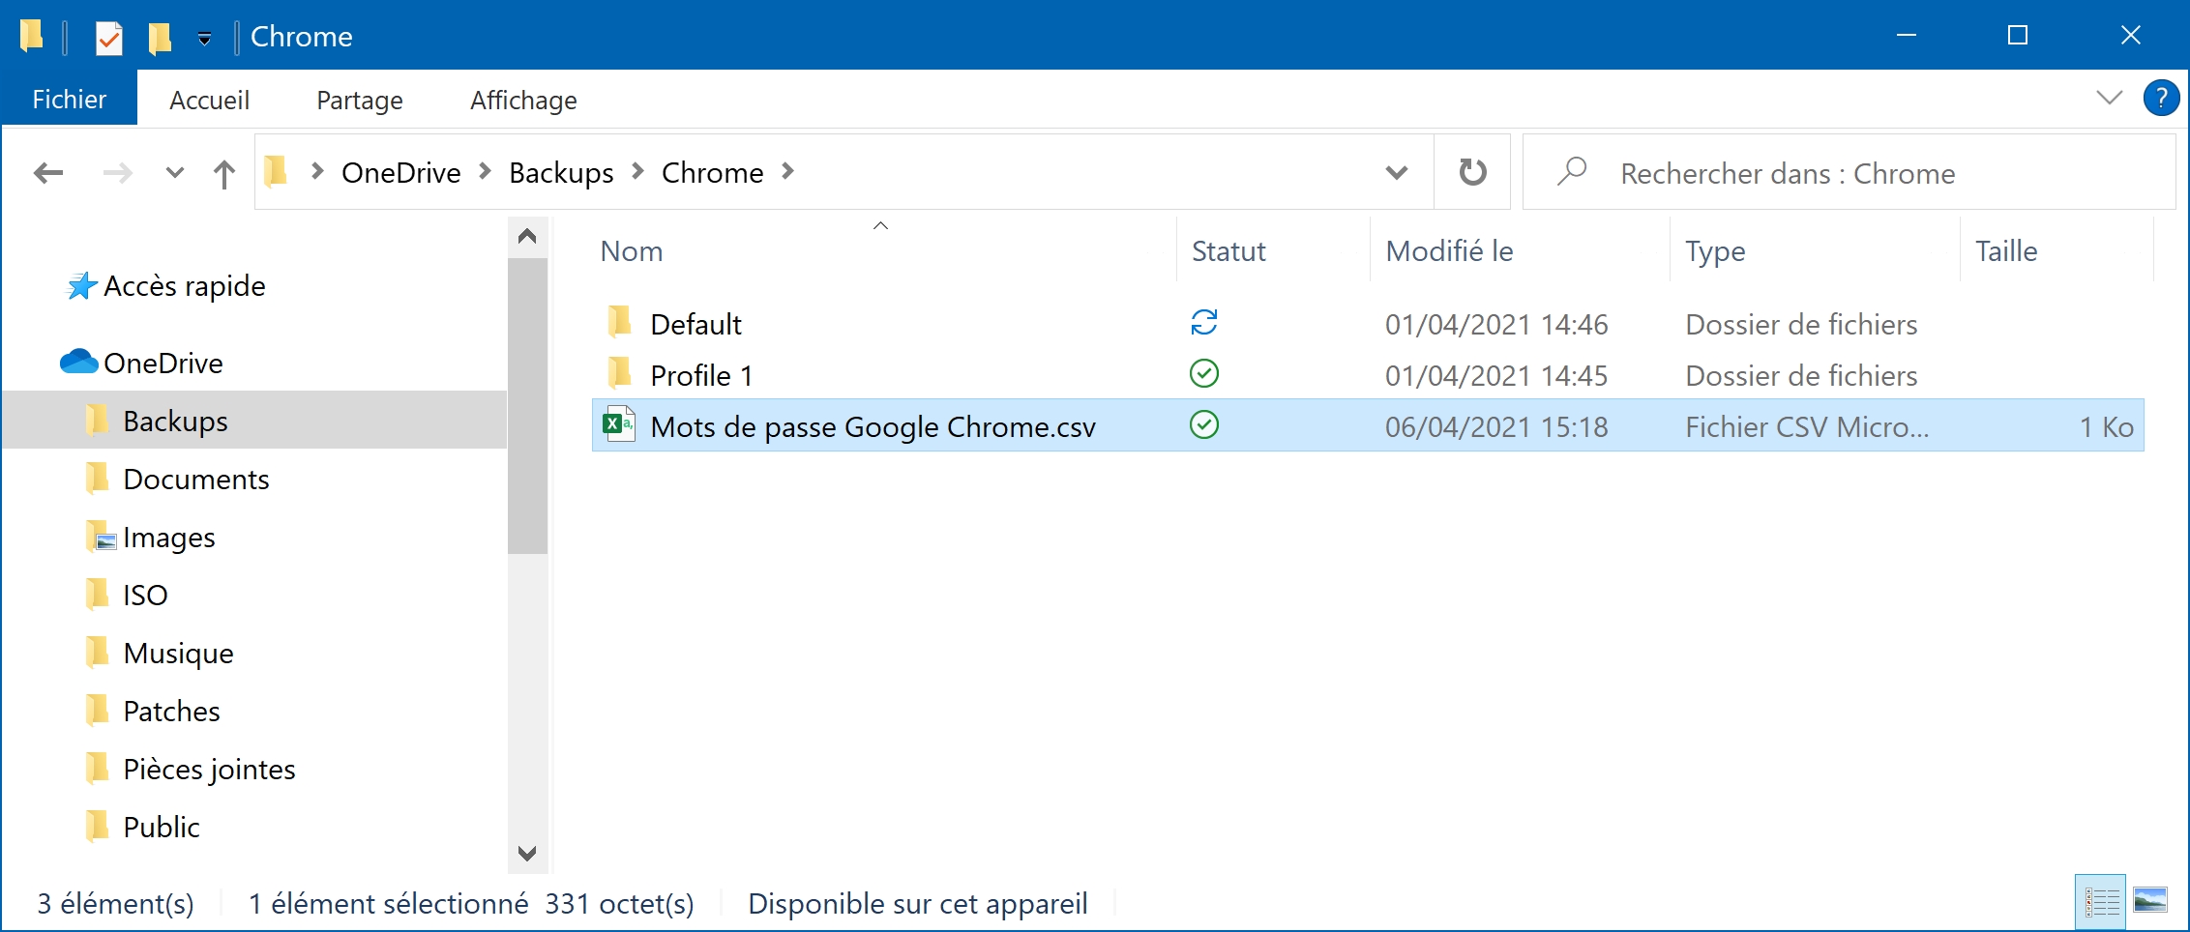The width and height of the screenshot is (2190, 932).
Task: Click the Fichier CSV Micro... type cell
Action: pyautogui.click(x=1807, y=426)
